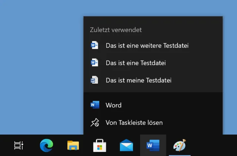The height and width of the screenshot is (156, 237).
Task: Open File Explorer from the taskbar
Action: [73, 145]
